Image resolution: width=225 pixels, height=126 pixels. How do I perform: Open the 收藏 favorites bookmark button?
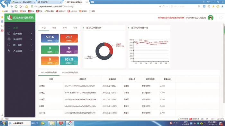[5, 11]
